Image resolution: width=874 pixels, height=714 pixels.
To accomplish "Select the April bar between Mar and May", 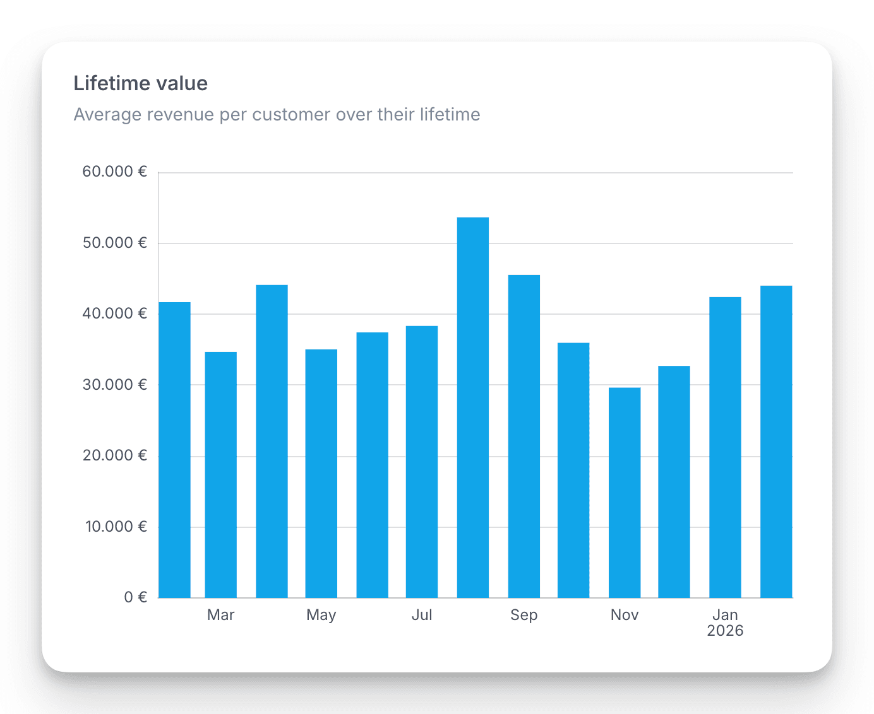I will click(272, 442).
